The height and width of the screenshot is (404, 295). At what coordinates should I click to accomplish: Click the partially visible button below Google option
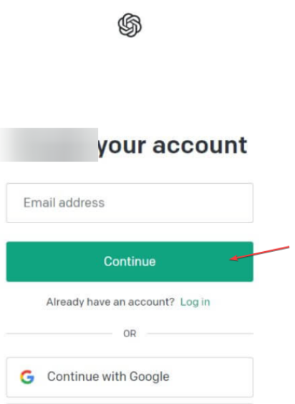tap(130, 403)
